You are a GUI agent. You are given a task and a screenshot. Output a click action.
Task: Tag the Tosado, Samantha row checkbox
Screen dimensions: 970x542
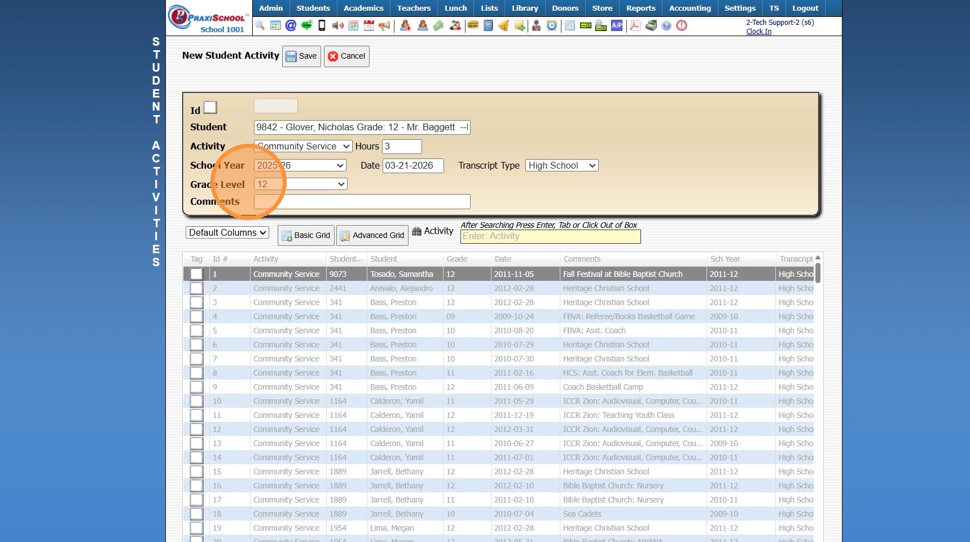click(196, 274)
